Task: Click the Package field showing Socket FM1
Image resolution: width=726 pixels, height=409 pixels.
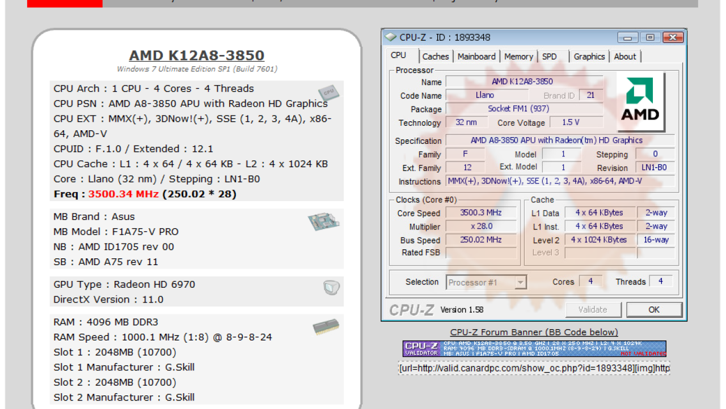Action: 524,109
